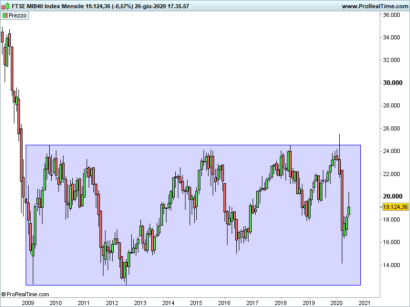Viewport: 410px width, 307px height.
Task: Click the 22.000 price axis label
Action: [391, 174]
